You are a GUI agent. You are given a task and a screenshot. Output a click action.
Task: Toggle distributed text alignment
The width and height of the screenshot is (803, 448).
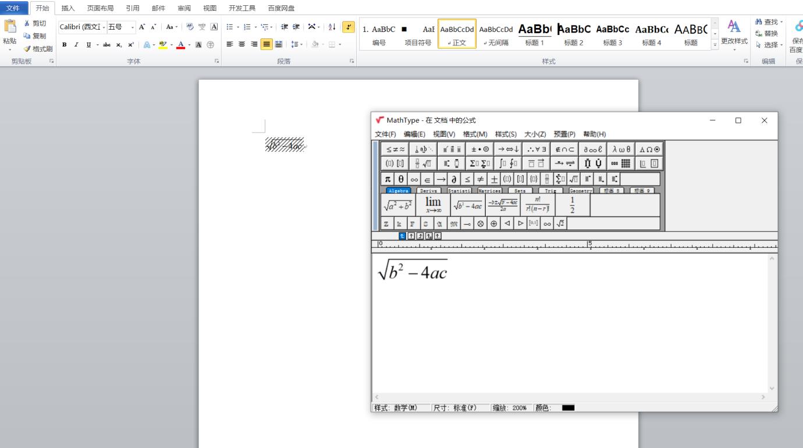pos(278,44)
